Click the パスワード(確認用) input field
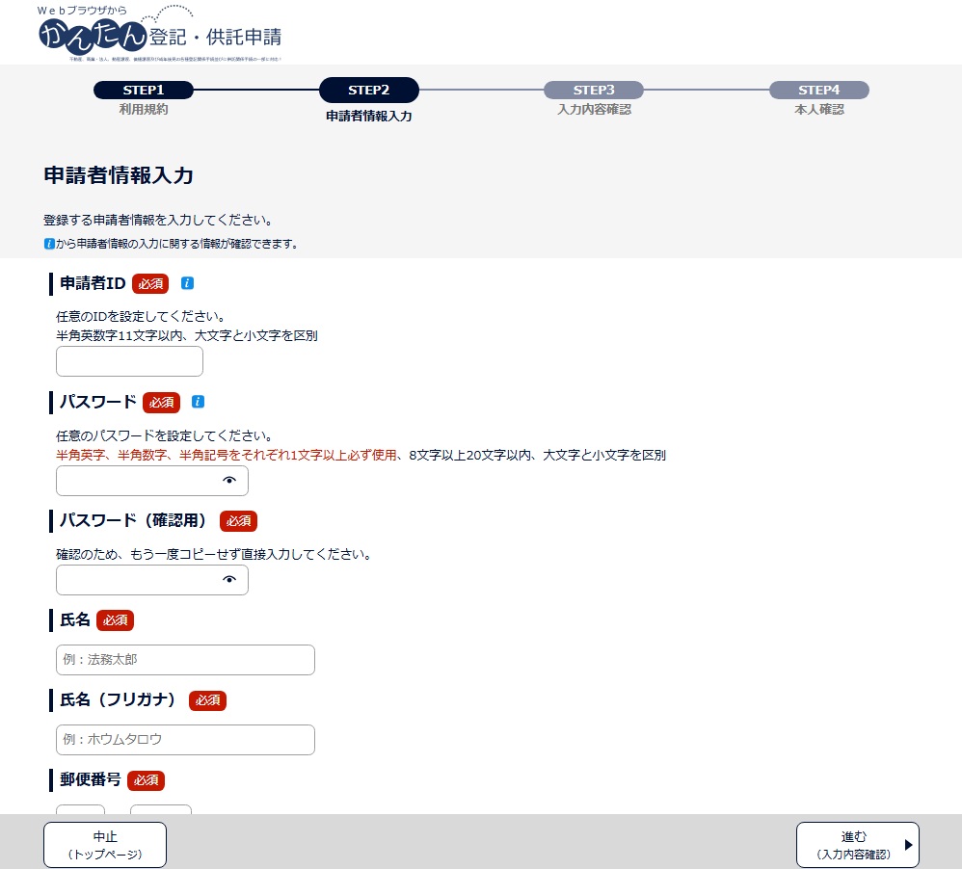Screen dimensions: 962x869 coord(137,580)
